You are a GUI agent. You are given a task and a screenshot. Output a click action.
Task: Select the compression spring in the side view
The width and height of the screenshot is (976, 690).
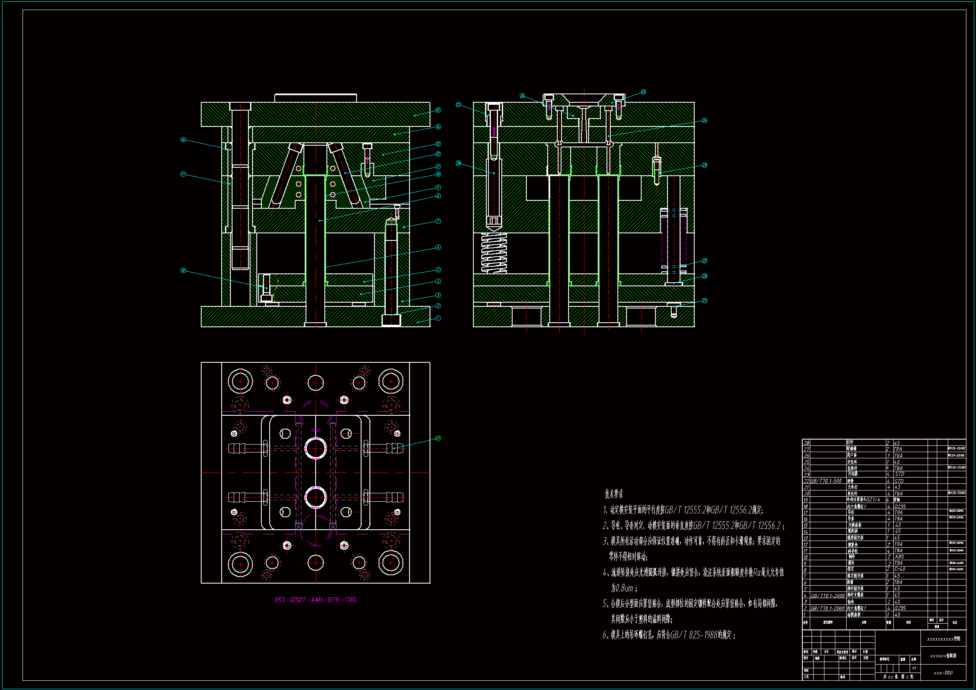pos(494,253)
